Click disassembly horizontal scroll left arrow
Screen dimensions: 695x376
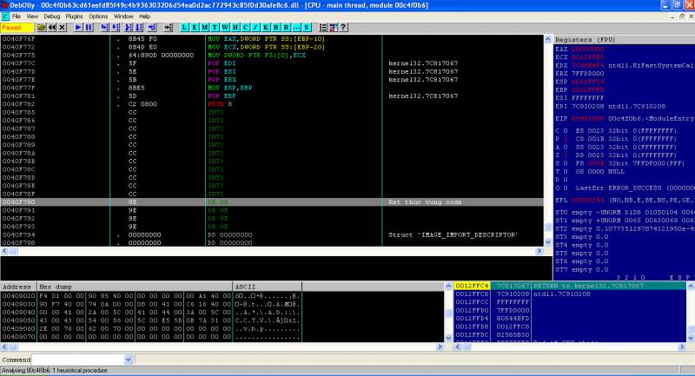click(x=4, y=251)
